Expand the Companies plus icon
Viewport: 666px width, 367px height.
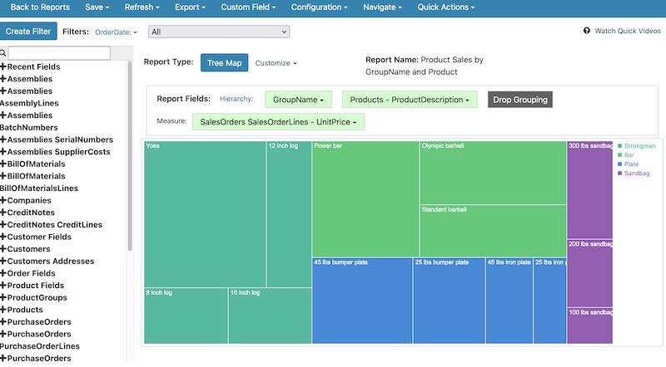coord(3,200)
